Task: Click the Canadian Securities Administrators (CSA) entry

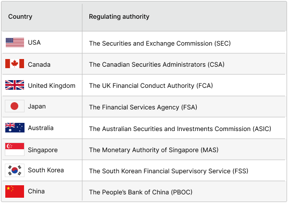Action: [157, 65]
